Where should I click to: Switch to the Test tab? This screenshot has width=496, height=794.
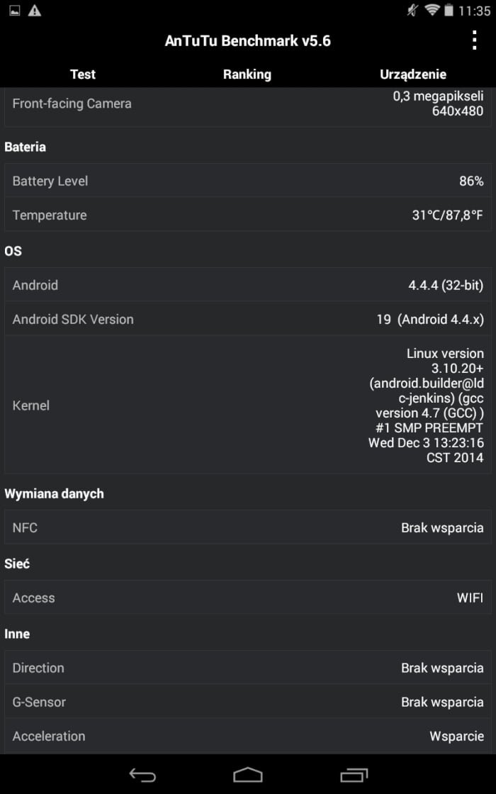click(x=82, y=74)
